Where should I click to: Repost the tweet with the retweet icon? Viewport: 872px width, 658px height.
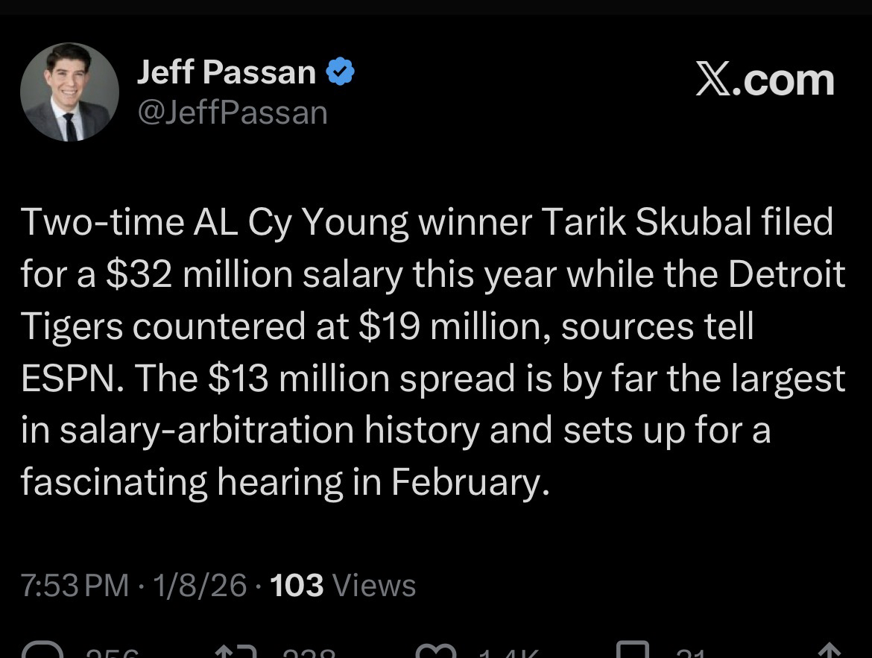tap(237, 651)
